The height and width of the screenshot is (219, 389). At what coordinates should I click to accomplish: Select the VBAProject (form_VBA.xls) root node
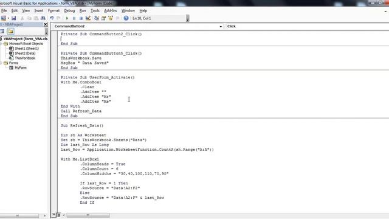pos(26,39)
